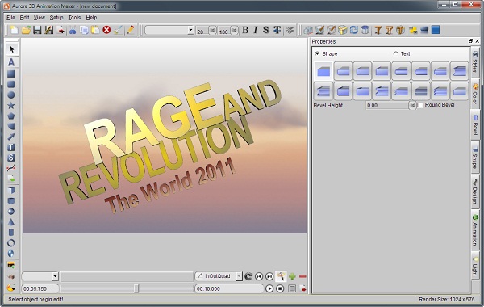
Task: Open the Edit menu
Action: 24,18
